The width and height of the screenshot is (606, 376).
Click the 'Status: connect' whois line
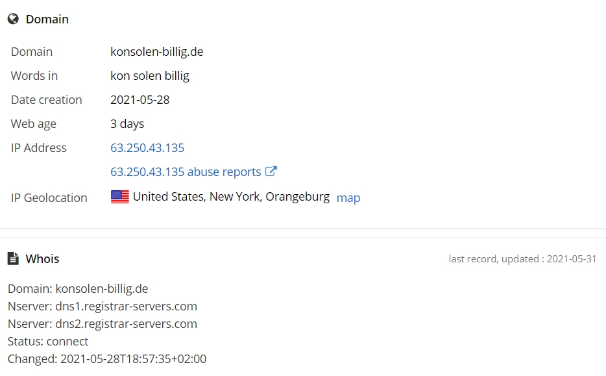pyautogui.click(x=48, y=341)
